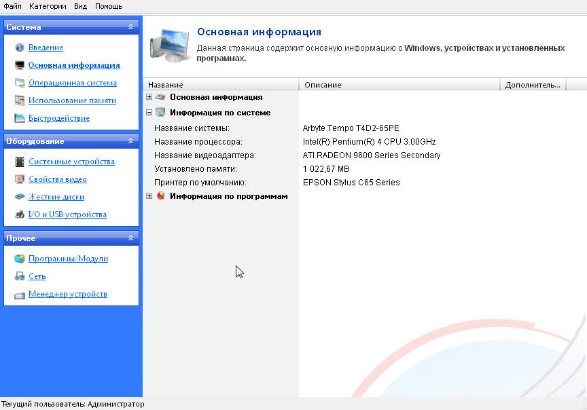
Task: Click the Операционная система icon
Action: pyautogui.click(x=20, y=83)
